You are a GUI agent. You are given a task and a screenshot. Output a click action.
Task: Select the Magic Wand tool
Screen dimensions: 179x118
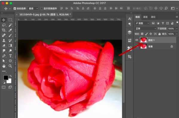pyautogui.click(x=10, y=25)
